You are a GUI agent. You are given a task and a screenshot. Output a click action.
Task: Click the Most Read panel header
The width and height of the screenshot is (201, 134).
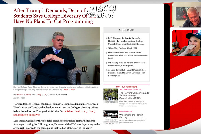[x=126, y=30]
